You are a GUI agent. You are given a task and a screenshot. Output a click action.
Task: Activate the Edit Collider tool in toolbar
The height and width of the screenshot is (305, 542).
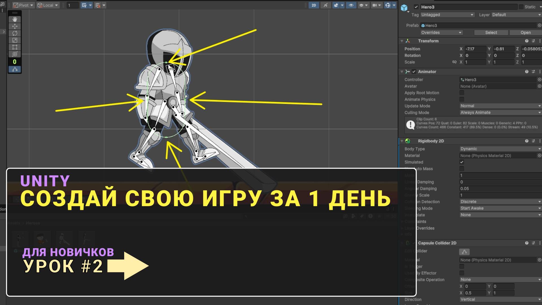pyautogui.click(x=15, y=69)
